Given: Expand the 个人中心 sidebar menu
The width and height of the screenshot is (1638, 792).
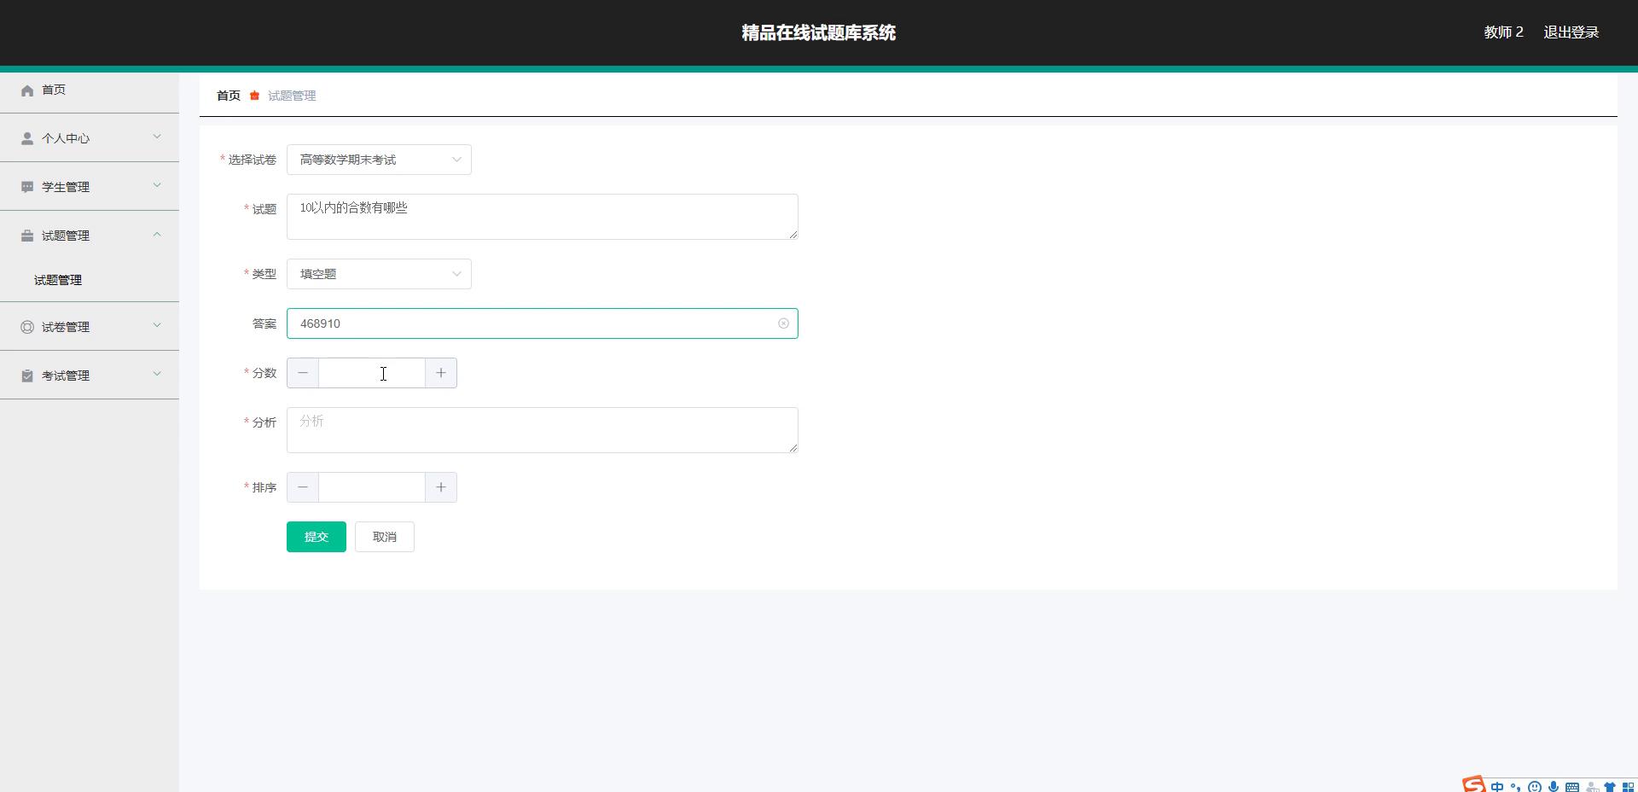Looking at the screenshot, I should [x=90, y=138].
